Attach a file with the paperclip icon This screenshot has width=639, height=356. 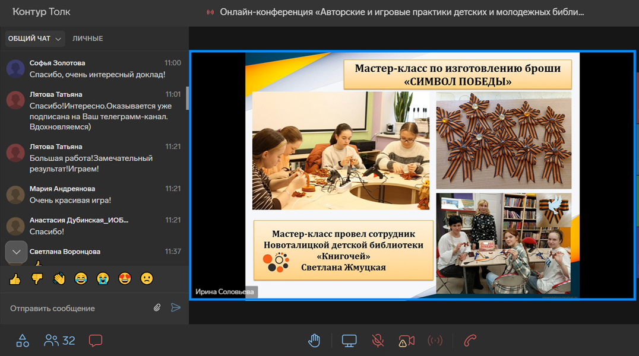(157, 308)
